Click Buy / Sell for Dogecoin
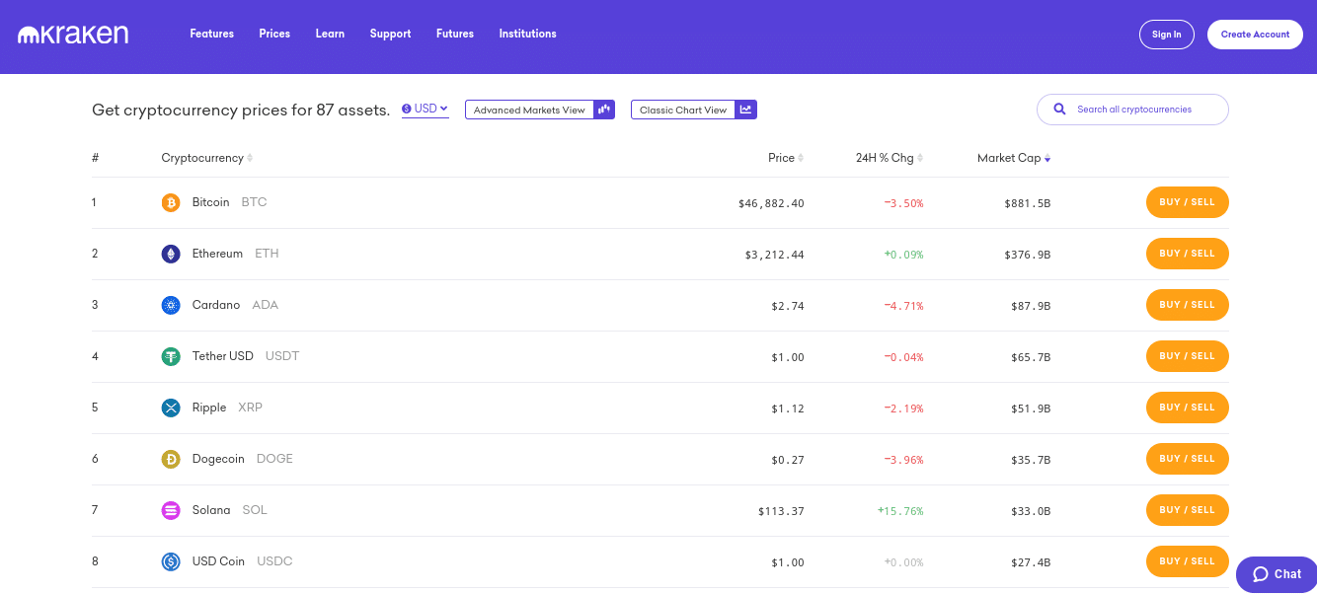Image resolution: width=1317 pixels, height=594 pixels. click(x=1188, y=459)
